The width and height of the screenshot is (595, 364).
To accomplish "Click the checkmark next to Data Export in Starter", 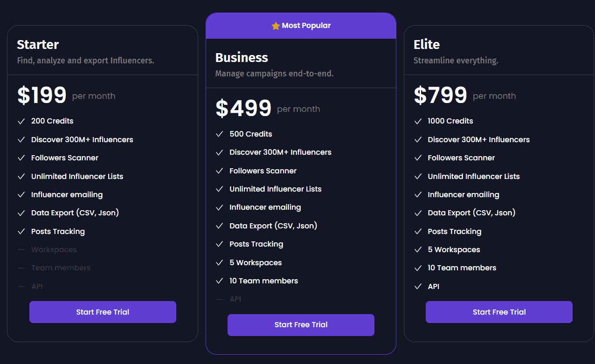I will point(21,213).
